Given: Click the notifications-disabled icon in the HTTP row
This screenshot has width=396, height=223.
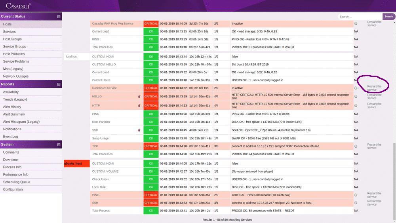Looking at the screenshot, I should click(139, 105).
